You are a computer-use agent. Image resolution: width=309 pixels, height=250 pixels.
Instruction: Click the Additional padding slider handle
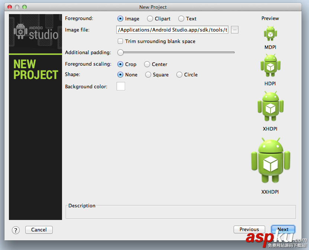[120, 52]
